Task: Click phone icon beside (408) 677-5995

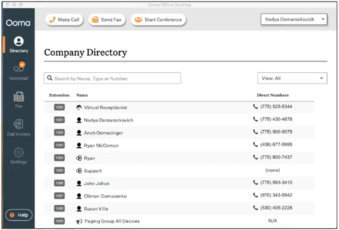Action: click(255, 144)
